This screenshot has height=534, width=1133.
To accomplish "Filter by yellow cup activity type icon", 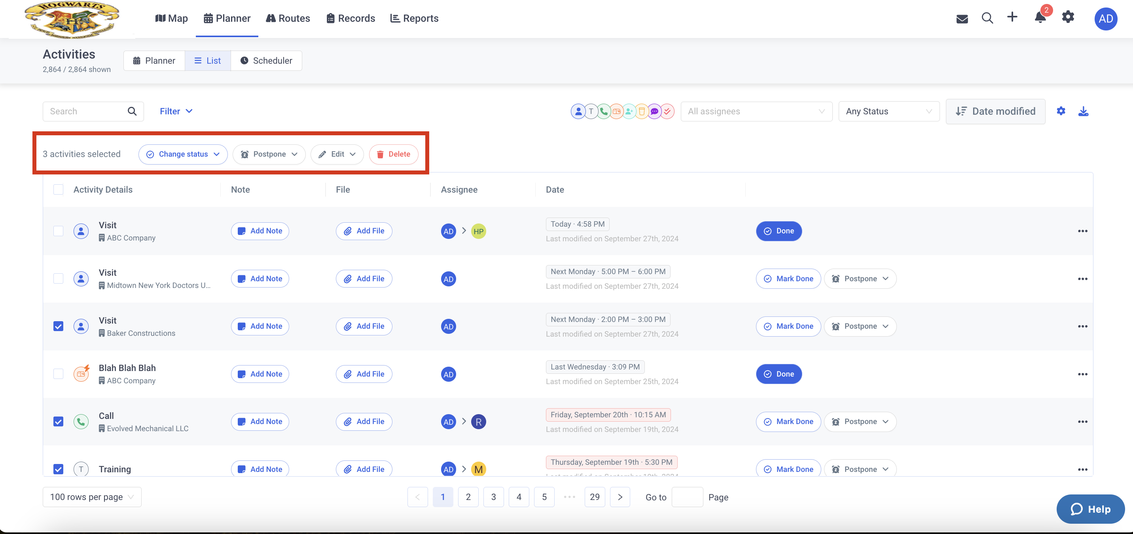I will click(x=642, y=112).
